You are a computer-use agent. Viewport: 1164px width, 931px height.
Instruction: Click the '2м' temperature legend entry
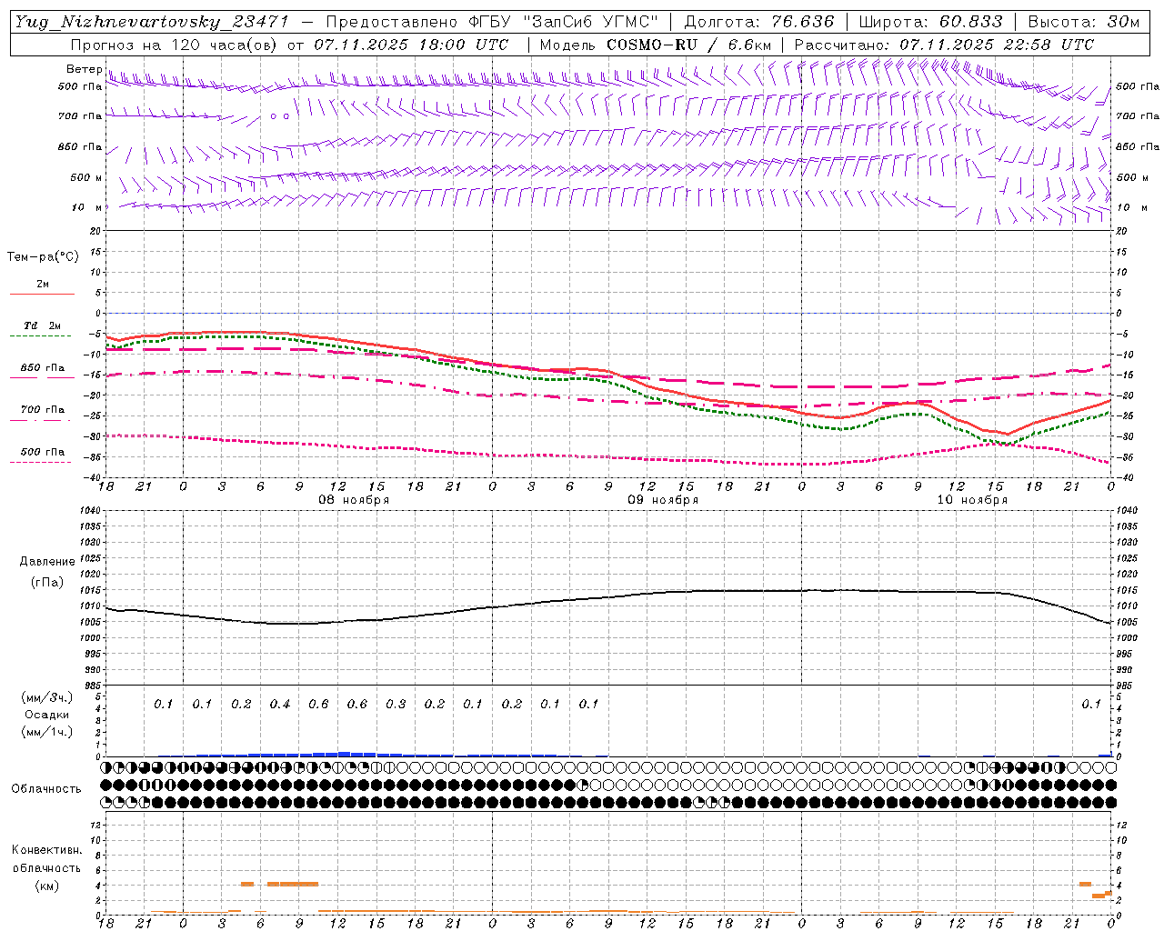click(x=43, y=284)
